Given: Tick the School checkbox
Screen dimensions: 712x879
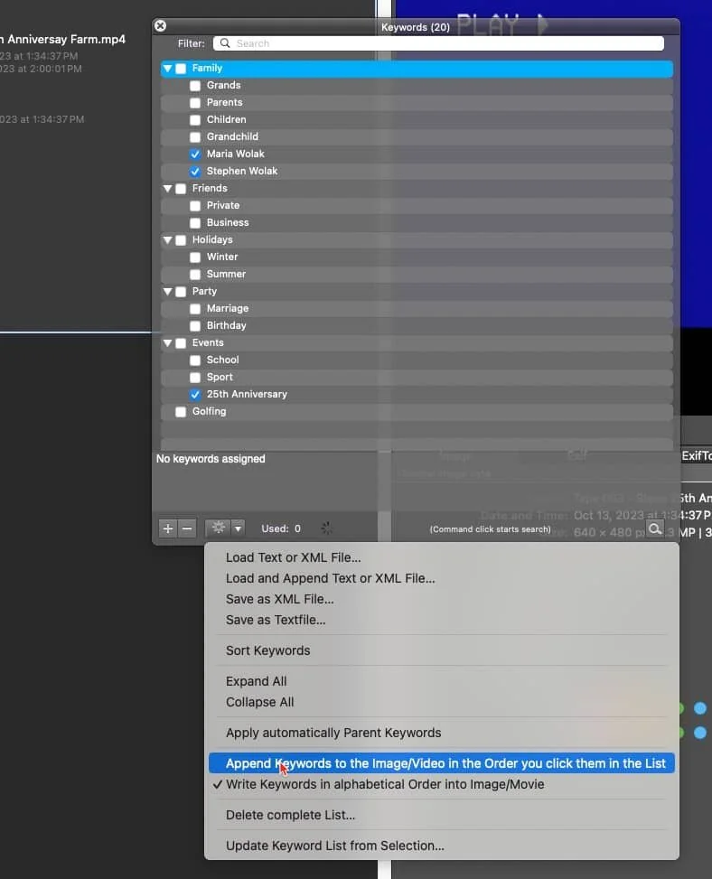Looking at the screenshot, I should 195,360.
